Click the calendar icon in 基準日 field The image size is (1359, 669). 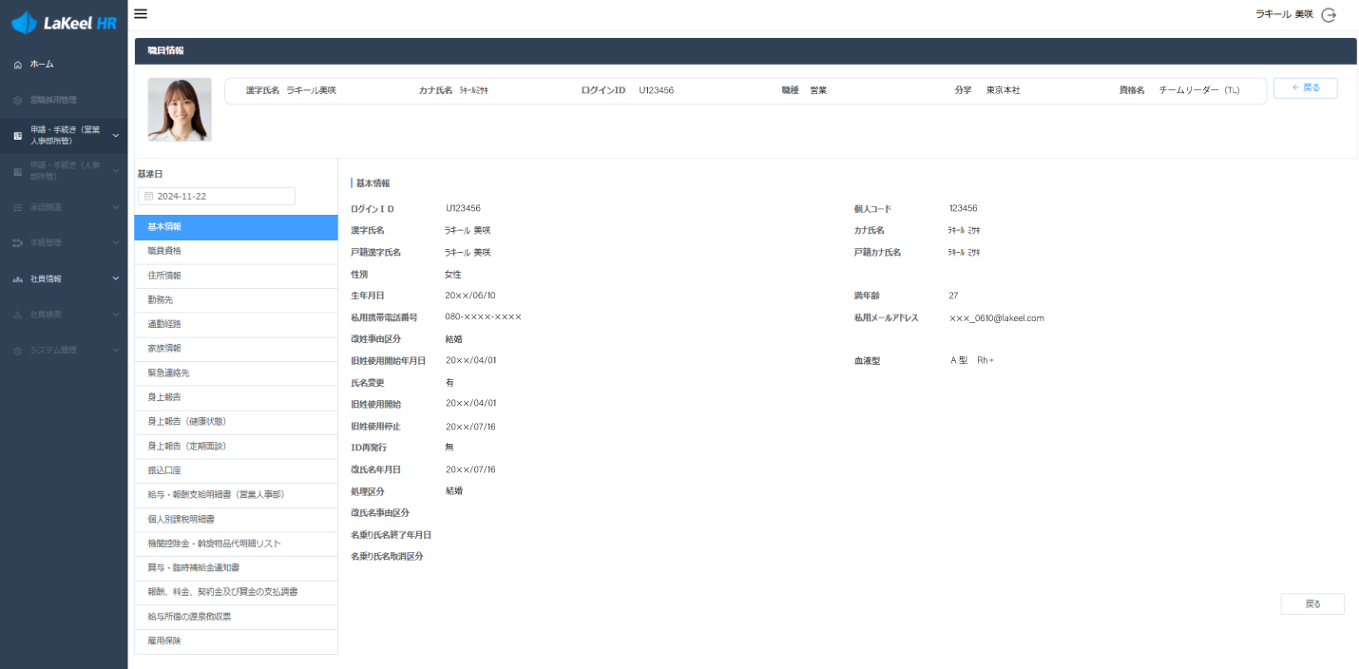click(x=149, y=195)
